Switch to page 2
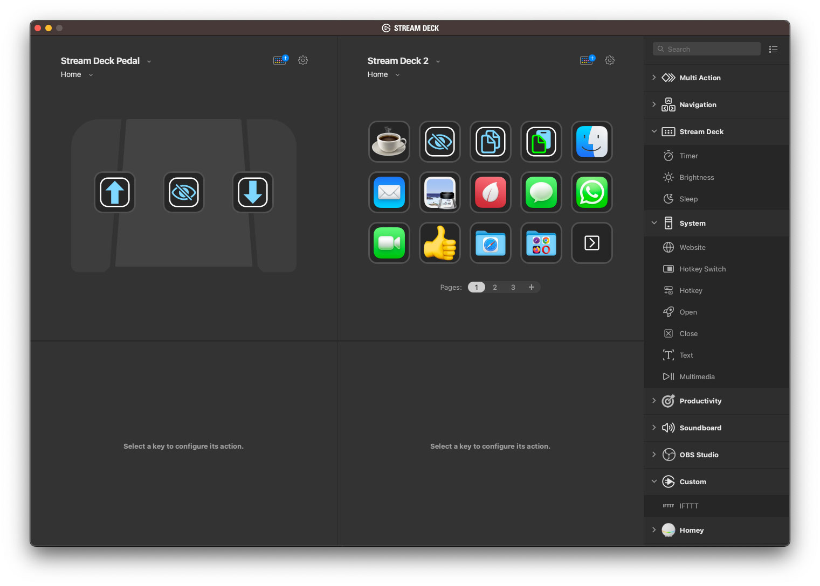820x586 pixels. pos(495,287)
